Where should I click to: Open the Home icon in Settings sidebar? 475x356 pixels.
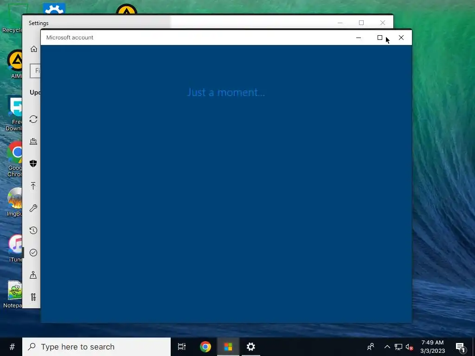pyautogui.click(x=33, y=49)
